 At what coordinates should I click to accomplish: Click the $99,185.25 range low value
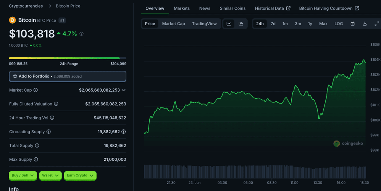[x=18, y=64]
